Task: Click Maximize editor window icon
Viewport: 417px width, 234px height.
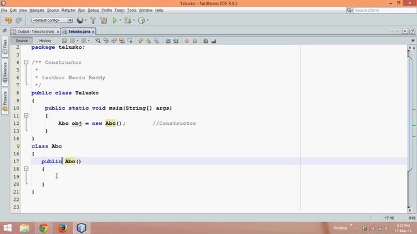Action: 412,31
